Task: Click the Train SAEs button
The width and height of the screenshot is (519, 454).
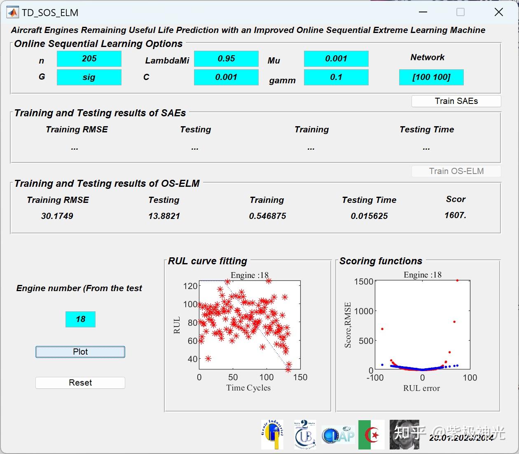Action: 456,101
